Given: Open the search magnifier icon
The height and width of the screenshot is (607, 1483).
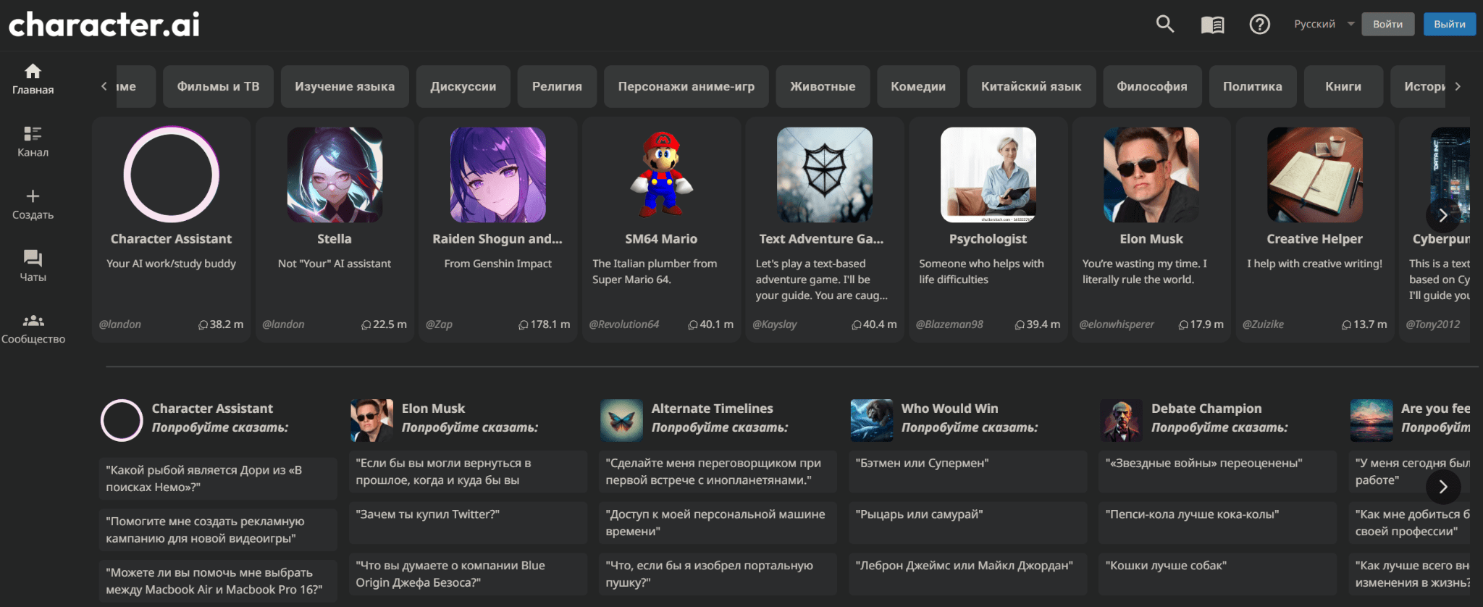Looking at the screenshot, I should (1164, 24).
